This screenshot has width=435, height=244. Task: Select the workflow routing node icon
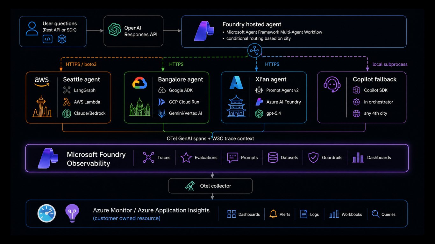254,50
